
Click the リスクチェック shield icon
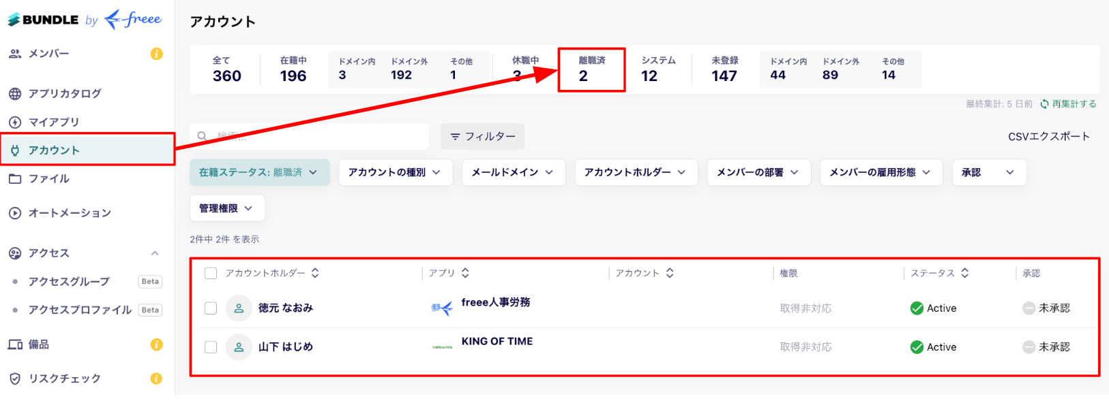tap(15, 378)
